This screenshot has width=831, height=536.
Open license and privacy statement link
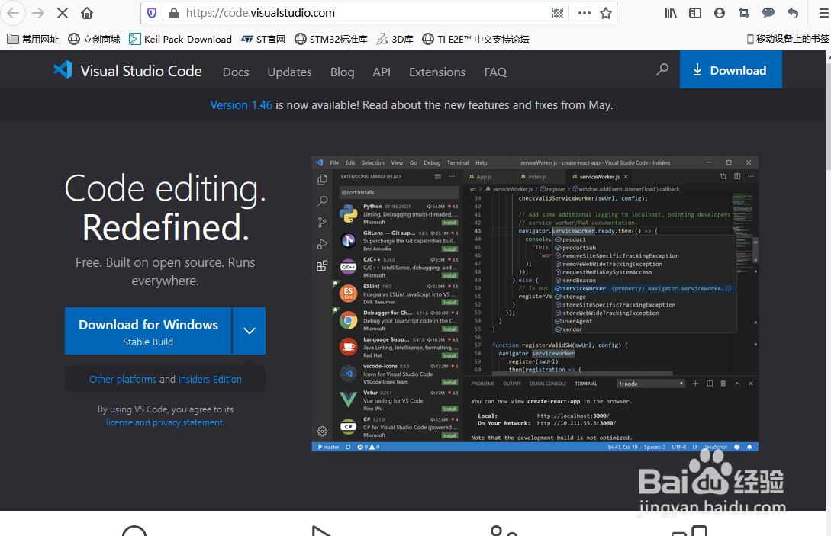[165, 422]
